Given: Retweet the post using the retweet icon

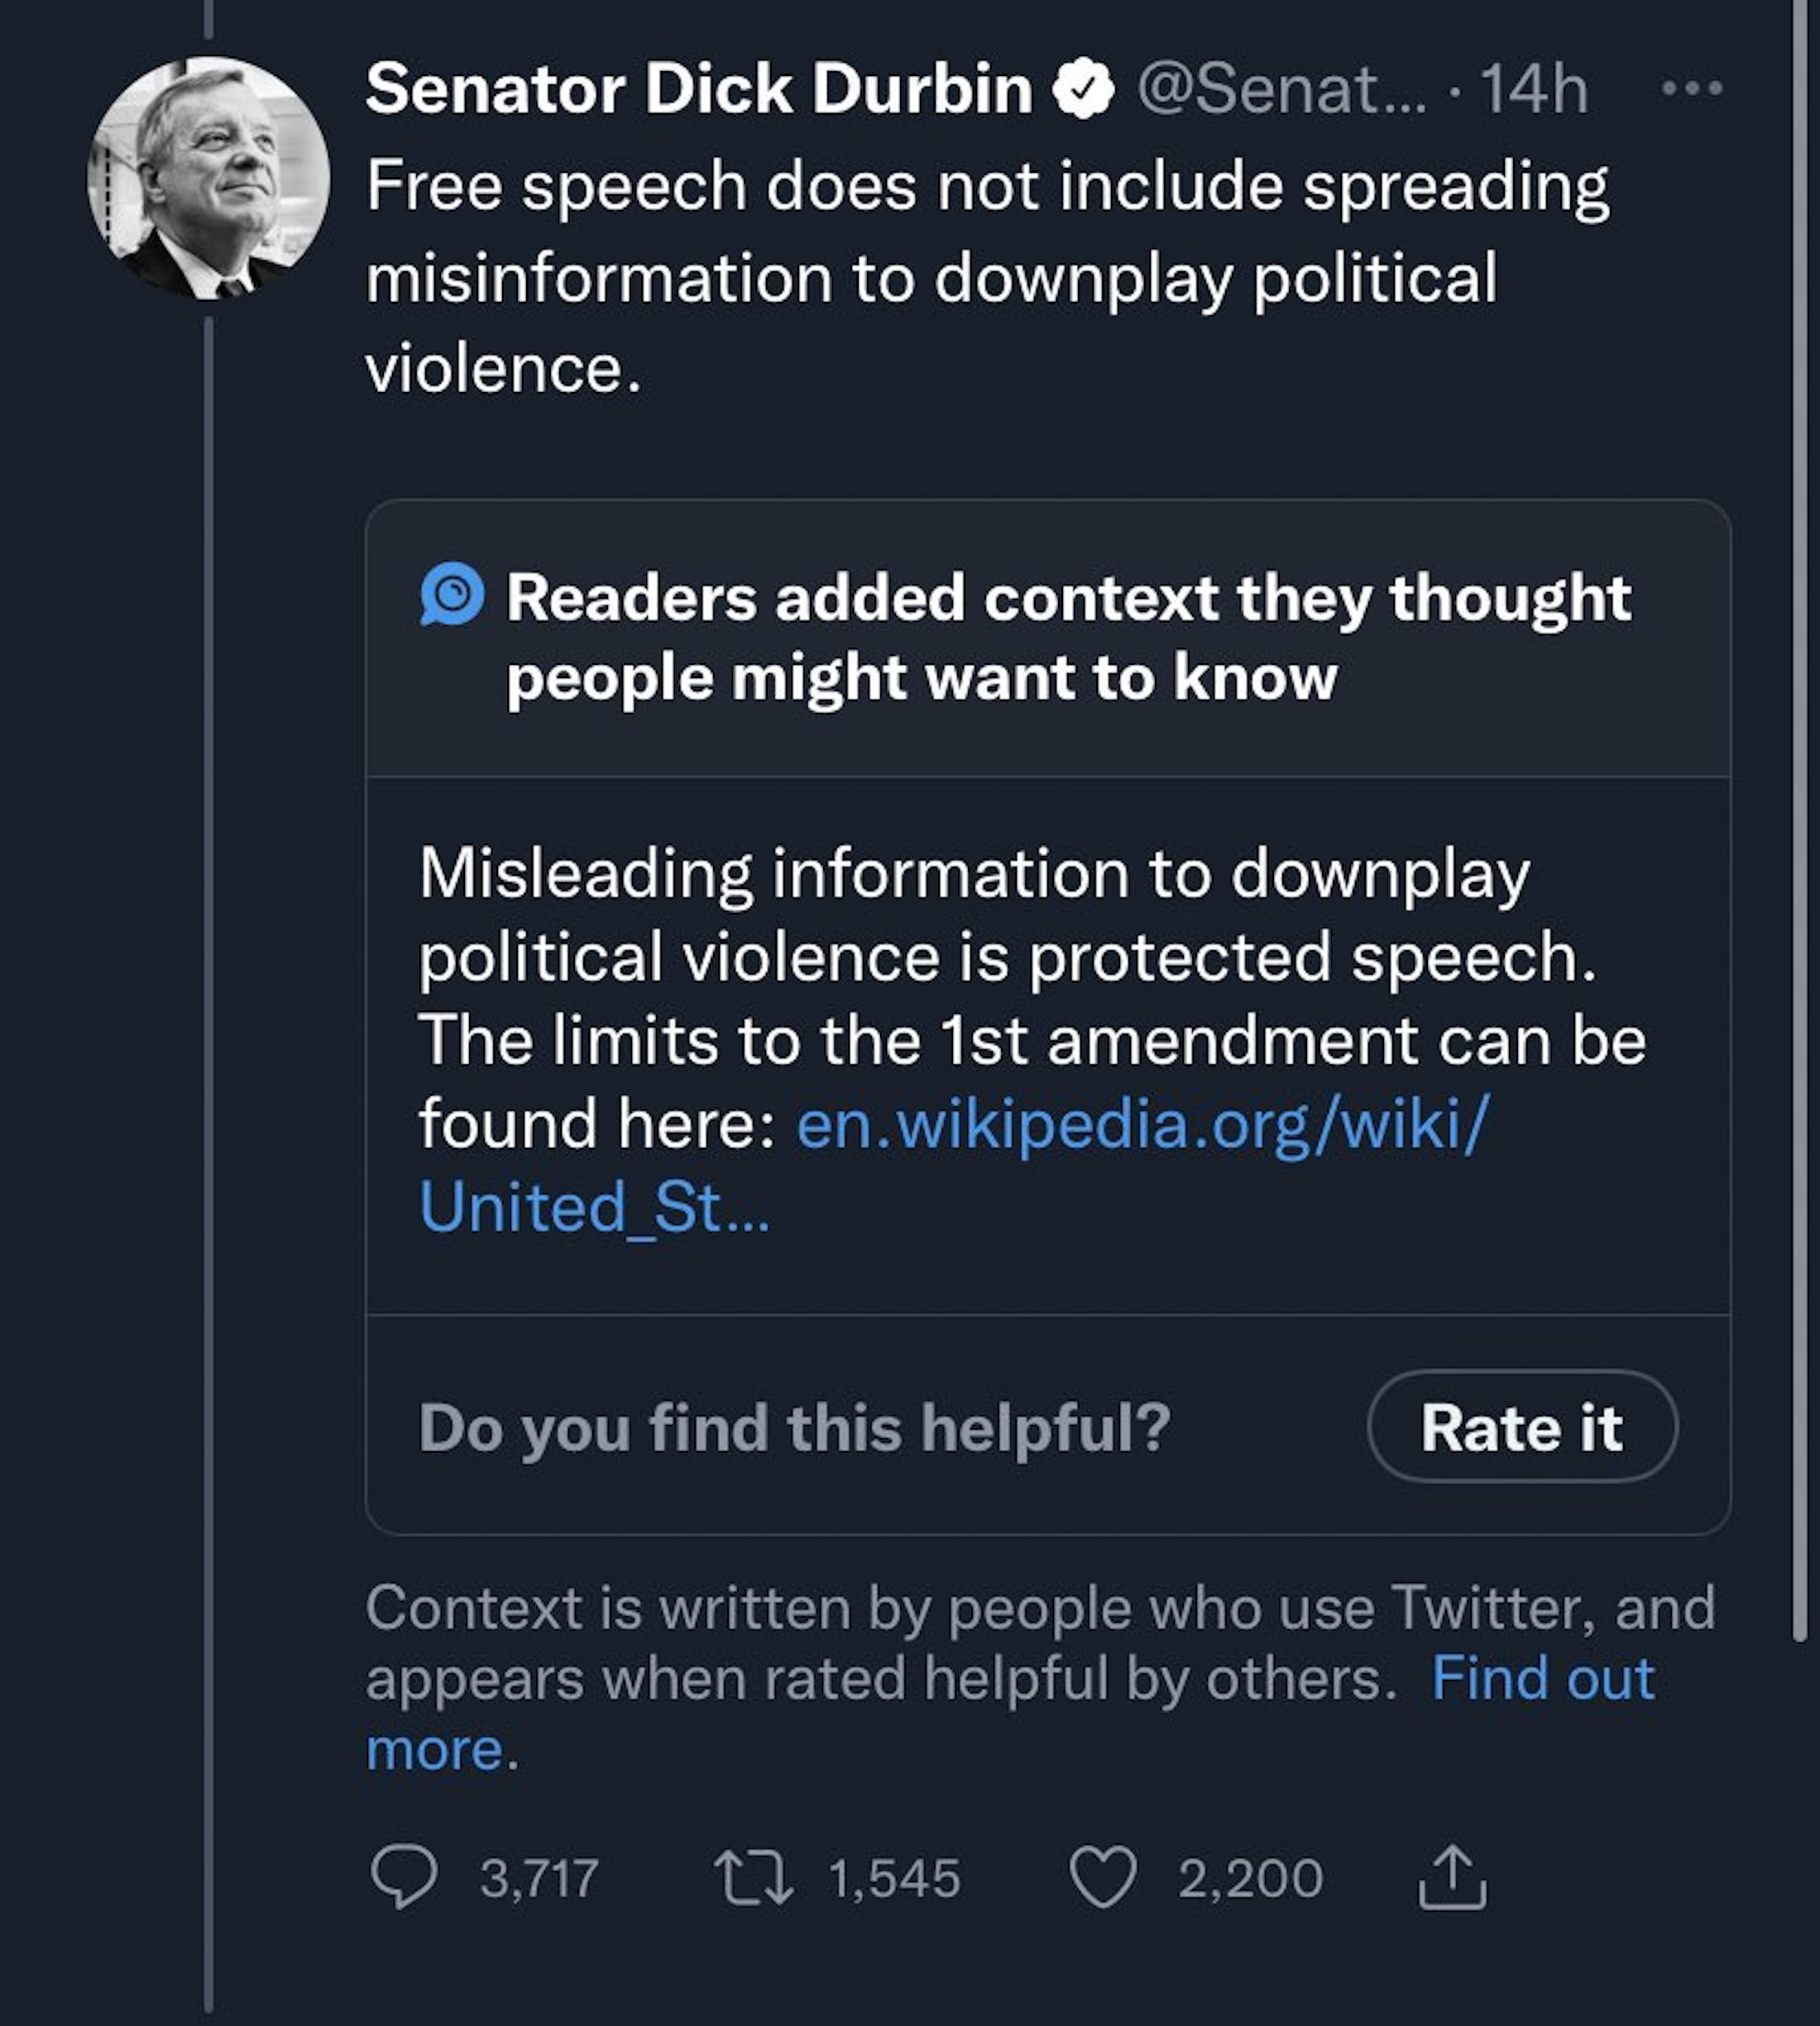Looking at the screenshot, I should (753, 1877).
